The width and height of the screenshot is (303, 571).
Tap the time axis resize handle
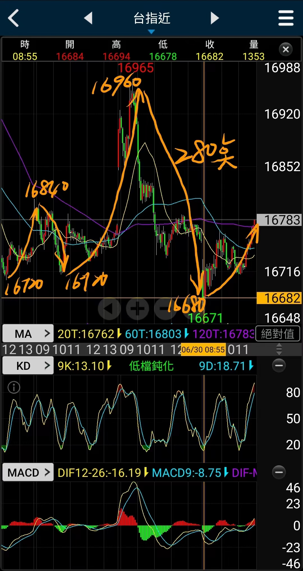click(279, 350)
